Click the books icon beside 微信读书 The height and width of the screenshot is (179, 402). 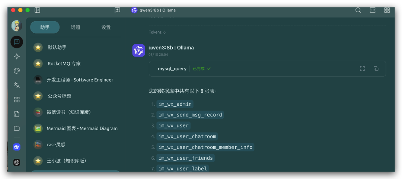coord(38,112)
